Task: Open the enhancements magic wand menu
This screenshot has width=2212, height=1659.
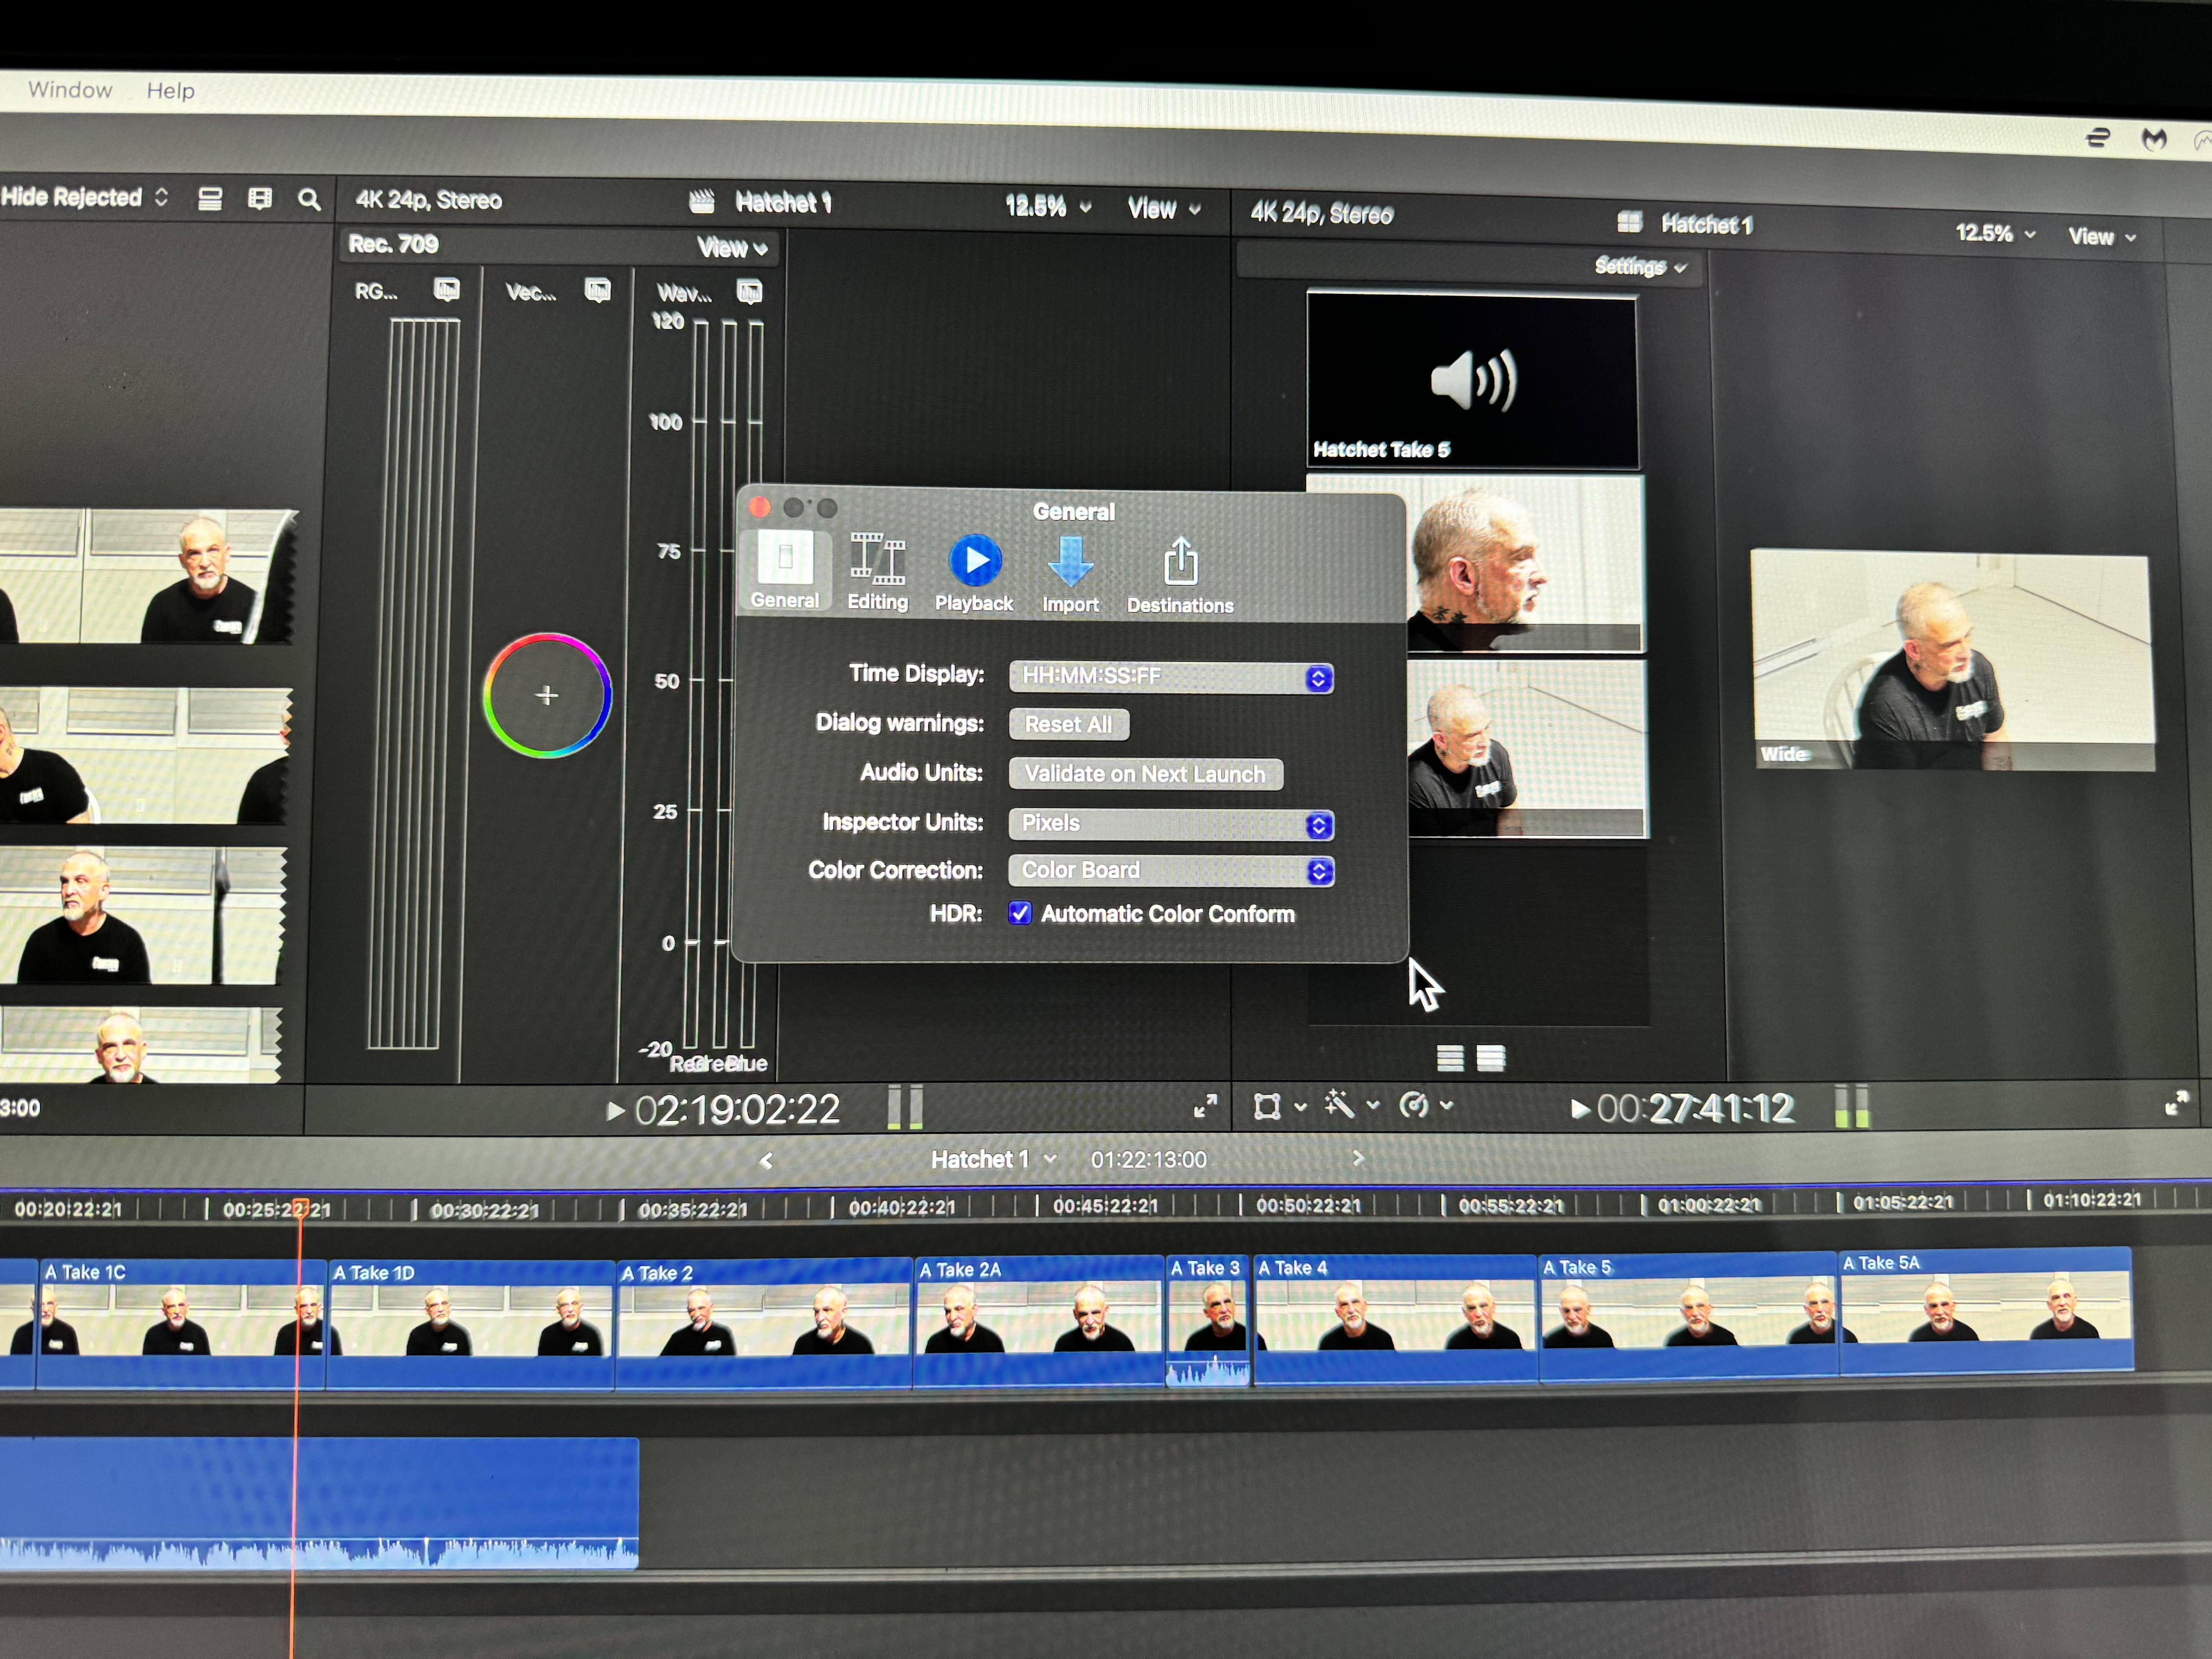Action: 1340,1105
